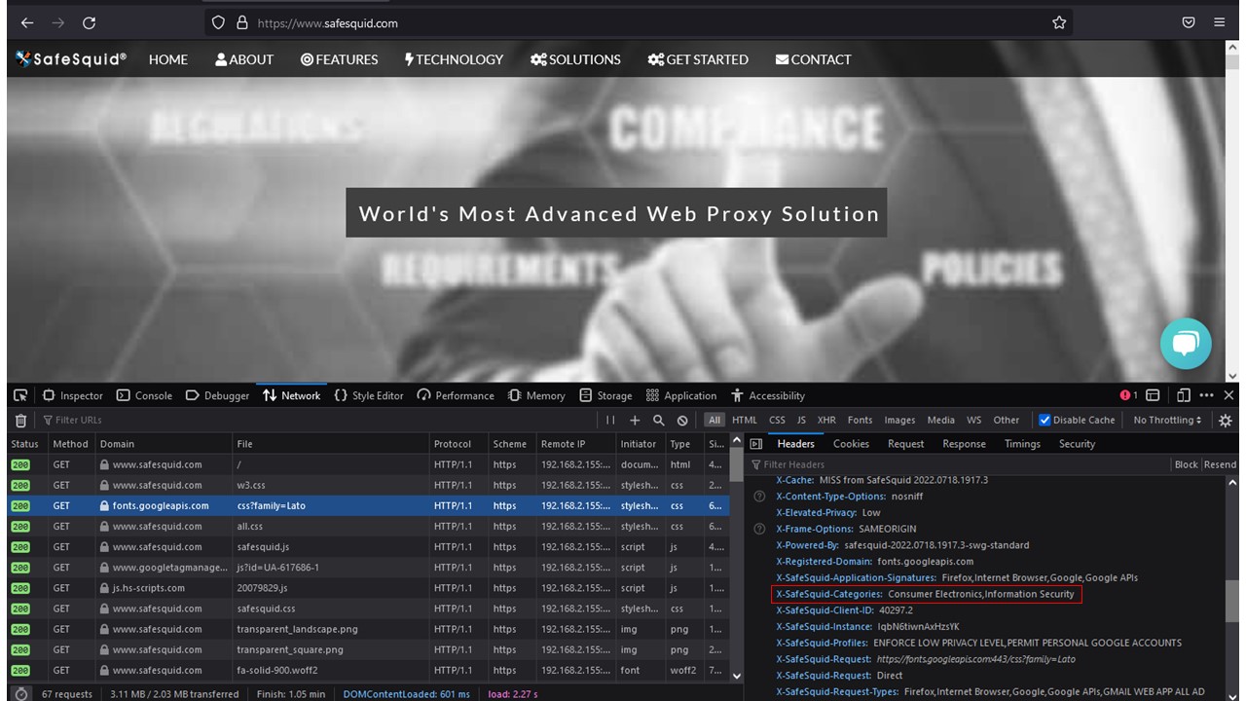Click the headers panel scrollbar thumb

1231,601
